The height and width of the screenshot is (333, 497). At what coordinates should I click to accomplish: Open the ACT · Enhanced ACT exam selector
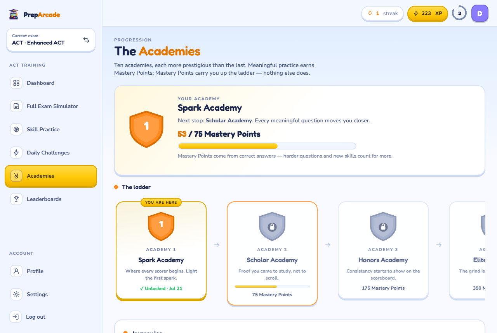coord(51,40)
